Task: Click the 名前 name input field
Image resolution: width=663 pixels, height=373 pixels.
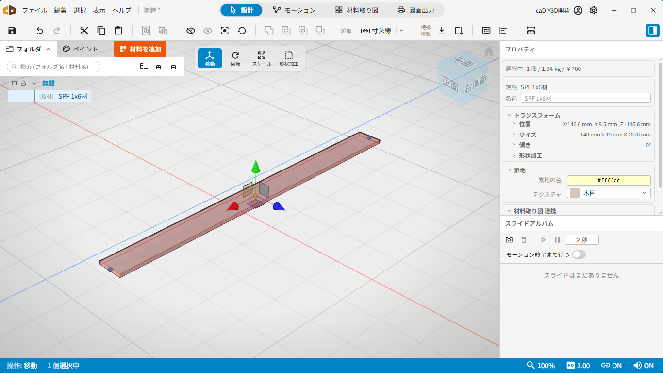Action: pos(585,98)
